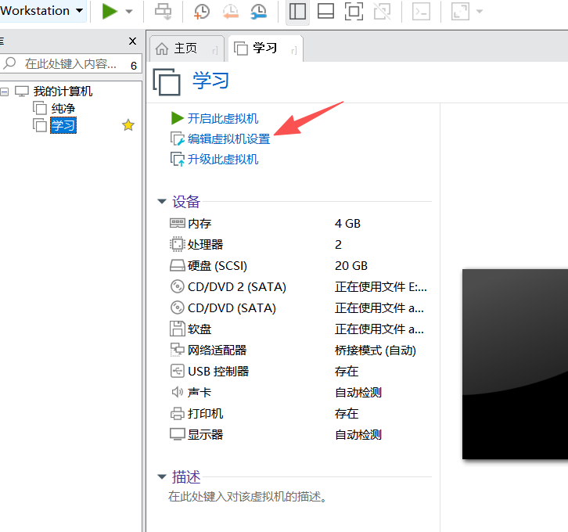Switch to the 主页 tab
This screenshot has height=532, width=568.
pos(185,49)
